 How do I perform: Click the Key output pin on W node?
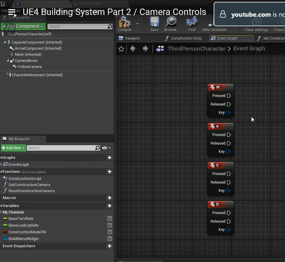pos(228,113)
